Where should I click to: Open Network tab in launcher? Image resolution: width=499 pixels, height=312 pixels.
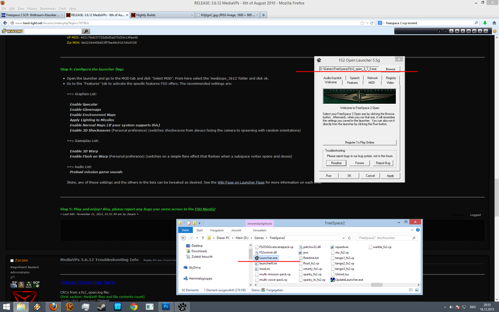372,78
